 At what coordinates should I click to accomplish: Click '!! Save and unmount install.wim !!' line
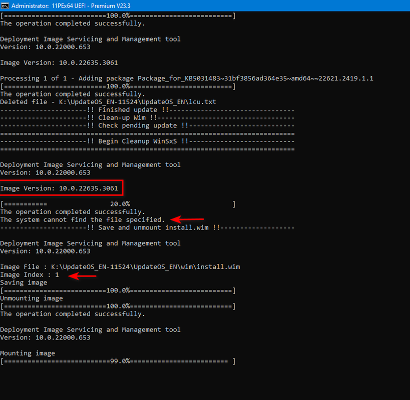pyautogui.click(x=147, y=227)
